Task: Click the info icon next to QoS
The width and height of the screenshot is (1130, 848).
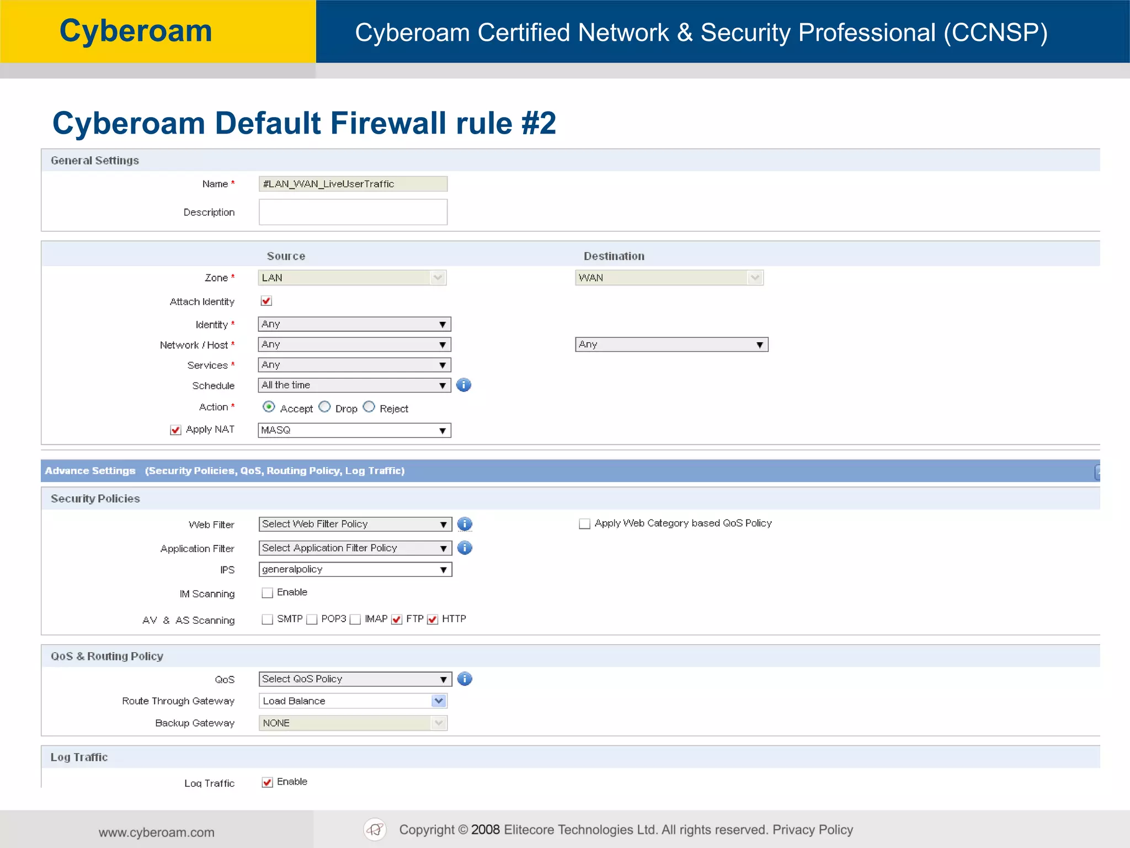Action: [465, 679]
